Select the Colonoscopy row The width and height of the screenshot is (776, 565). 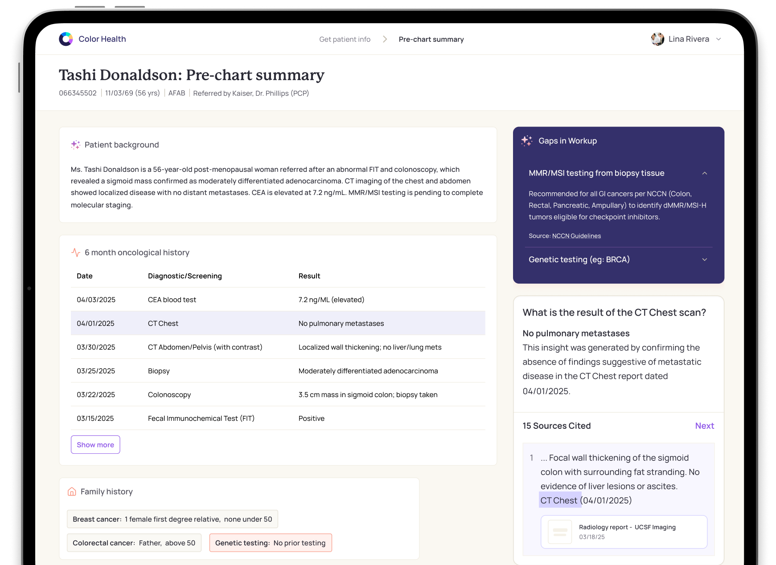(278, 394)
